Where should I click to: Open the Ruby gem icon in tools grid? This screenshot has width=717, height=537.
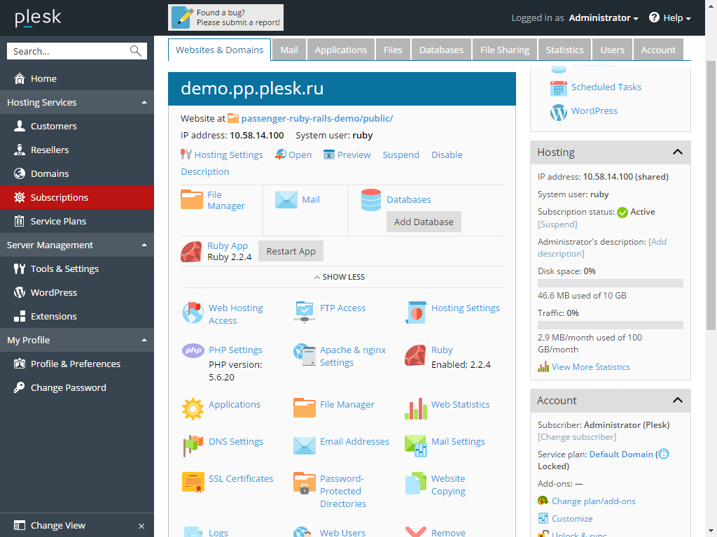tap(415, 355)
